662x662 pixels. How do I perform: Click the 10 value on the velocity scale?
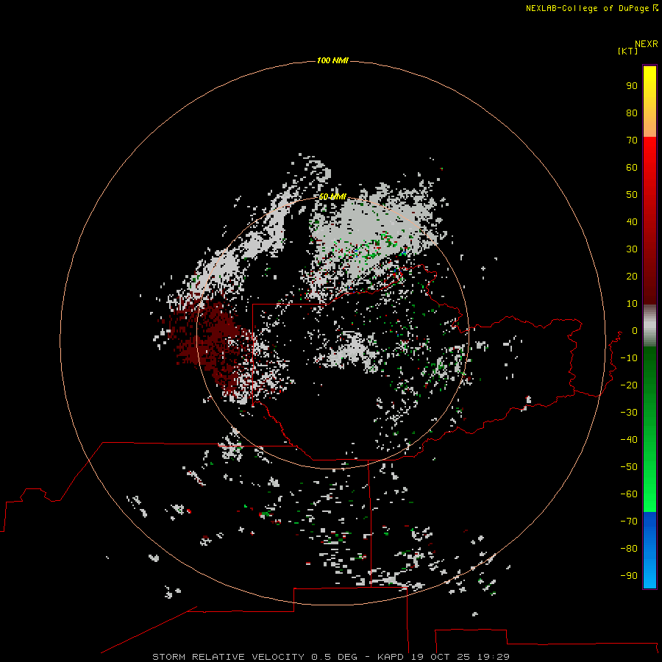pos(632,304)
